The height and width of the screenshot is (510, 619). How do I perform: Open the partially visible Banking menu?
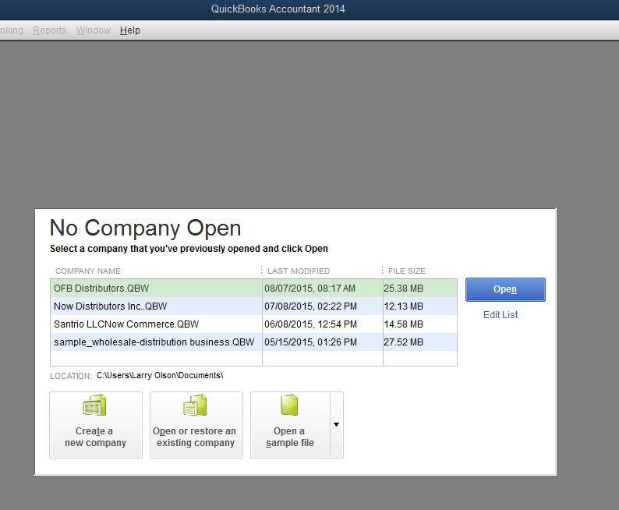click(x=11, y=30)
